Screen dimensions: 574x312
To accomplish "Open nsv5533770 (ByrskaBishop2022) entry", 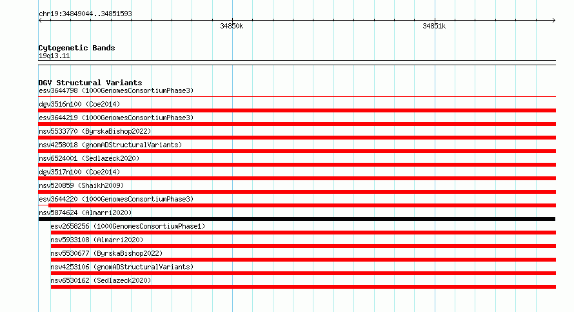I will click(x=95, y=131).
